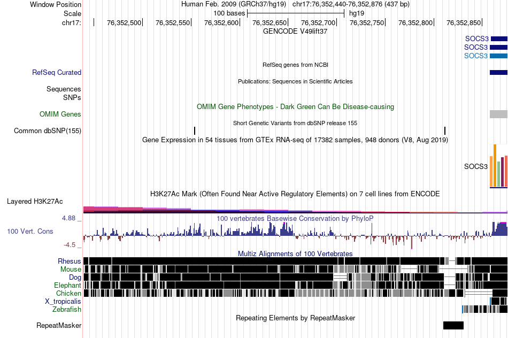508x338 pixels.
Task: Select the X_tropicalis alignment row label
Action: click(x=63, y=302)
